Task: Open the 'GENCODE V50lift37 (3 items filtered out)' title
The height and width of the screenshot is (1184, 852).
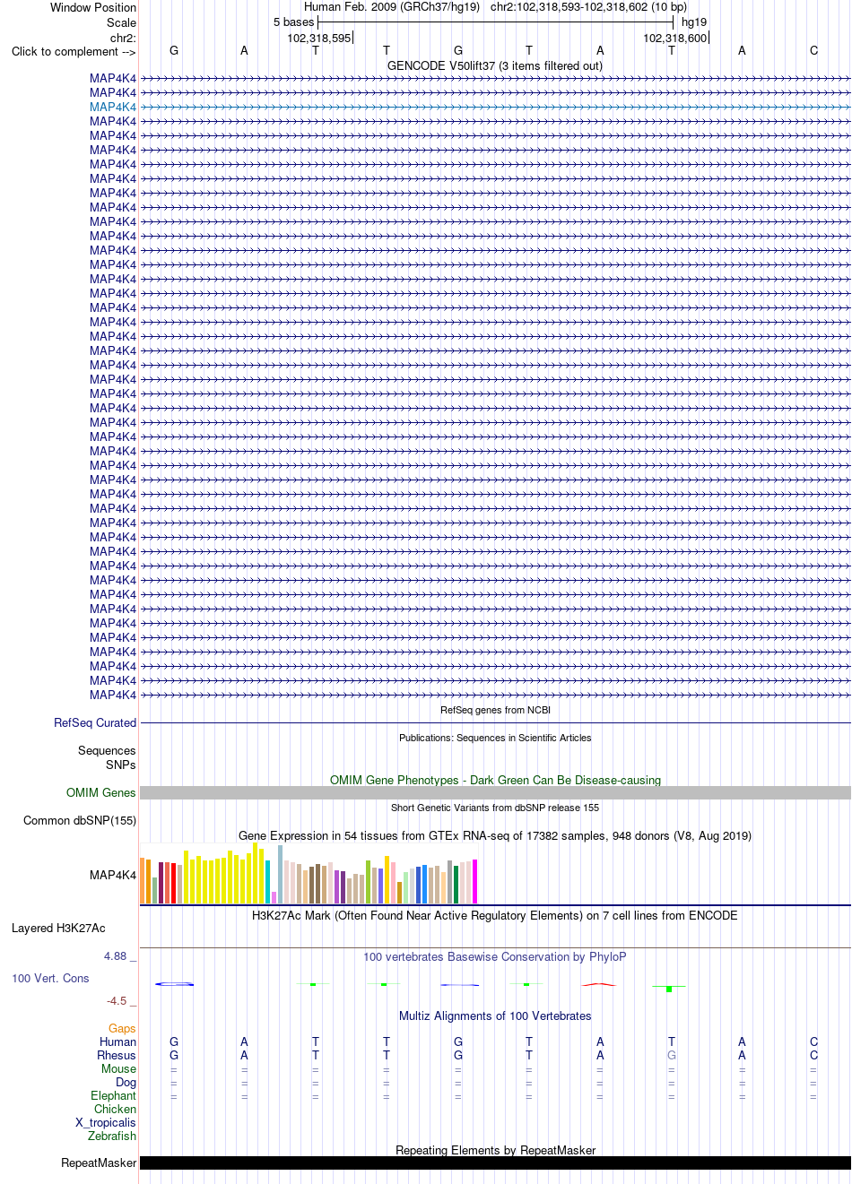Action: click(x=495, y=65)
